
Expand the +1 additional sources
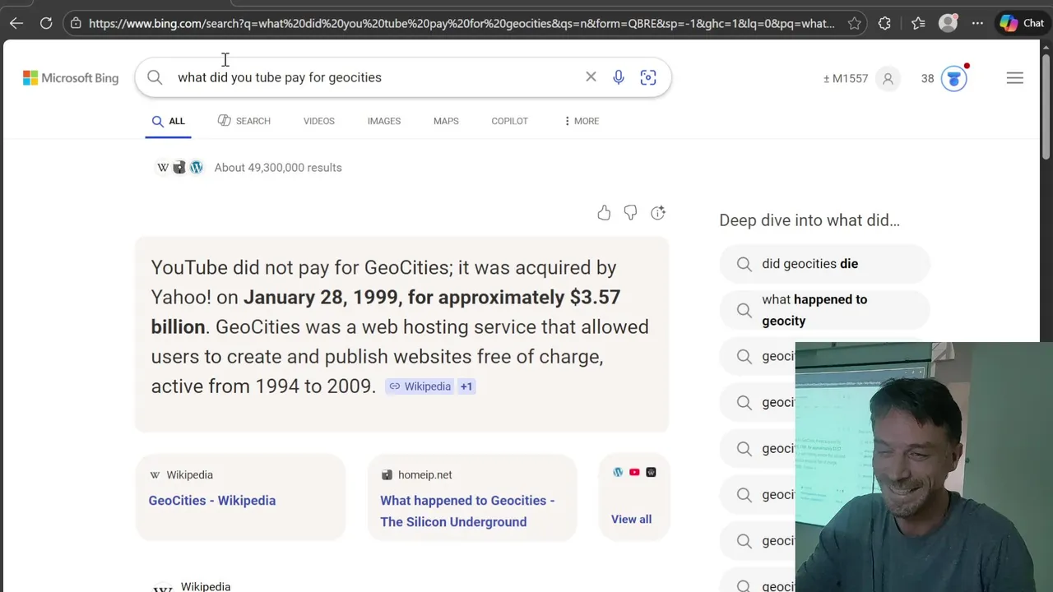466,386
